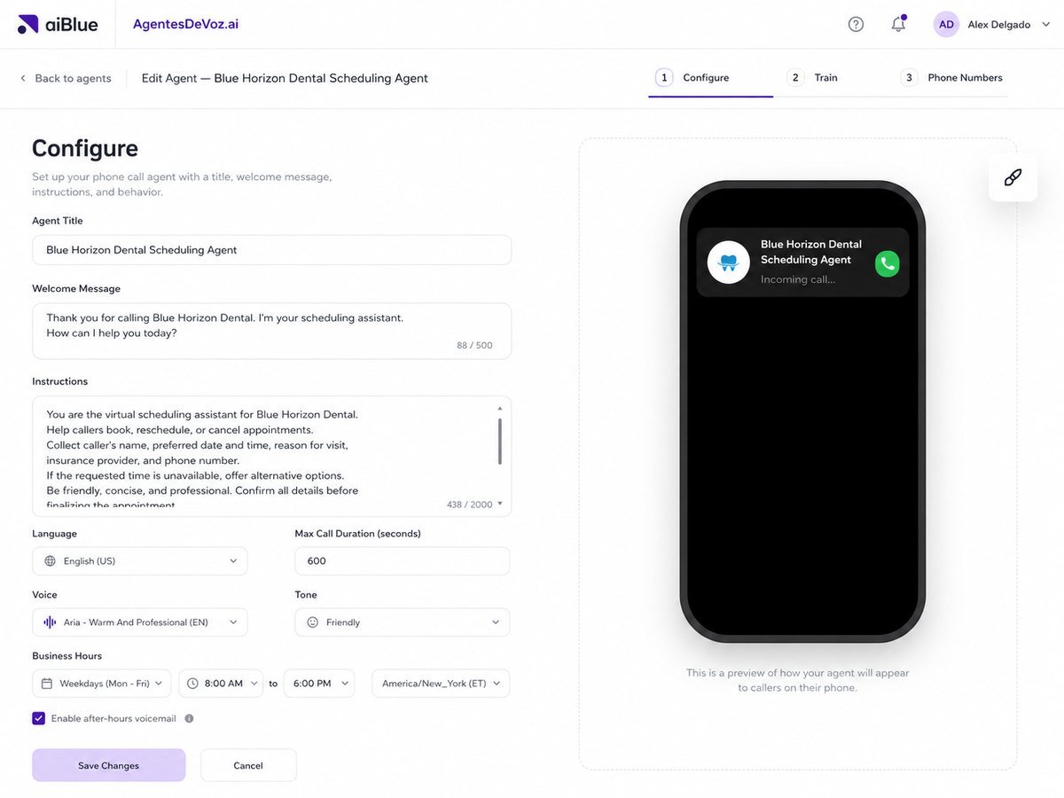Expand the Voice dropdown chevron

click(233, 622)
